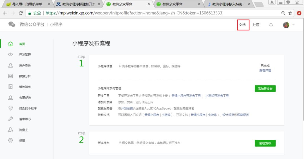Viewport: 304px width, 159px height.
Task: Open 小游戏 link in 开发文档
Action: [x=212, y=115]
